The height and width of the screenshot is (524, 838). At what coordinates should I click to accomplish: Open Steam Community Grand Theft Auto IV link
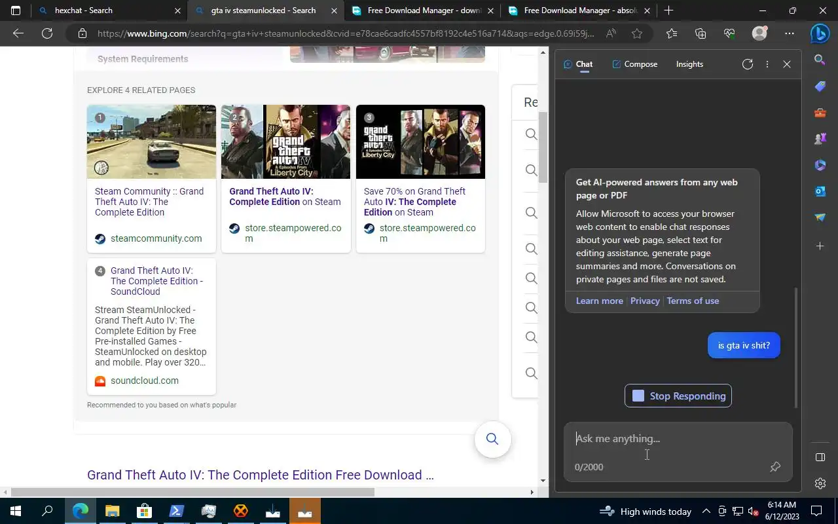click(149, 202)
